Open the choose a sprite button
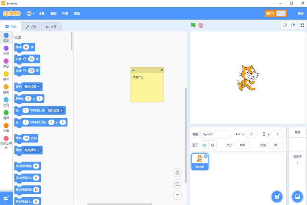This screenshot has width=307, height=205. [277, 197]
